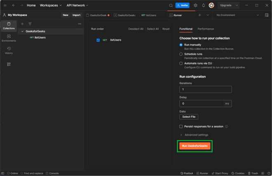The image size is (272, 176).
Task: Open the help icon in the status bar
Action: (269, 173)
